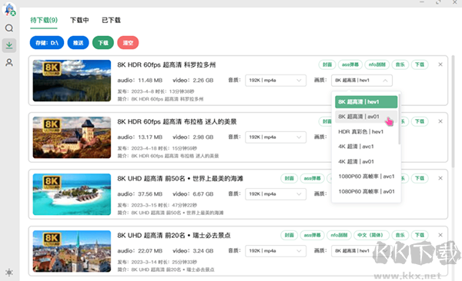Expand audio quality dropdown for beaches video
The image size is (462, 281).
[x=276, y=194]
